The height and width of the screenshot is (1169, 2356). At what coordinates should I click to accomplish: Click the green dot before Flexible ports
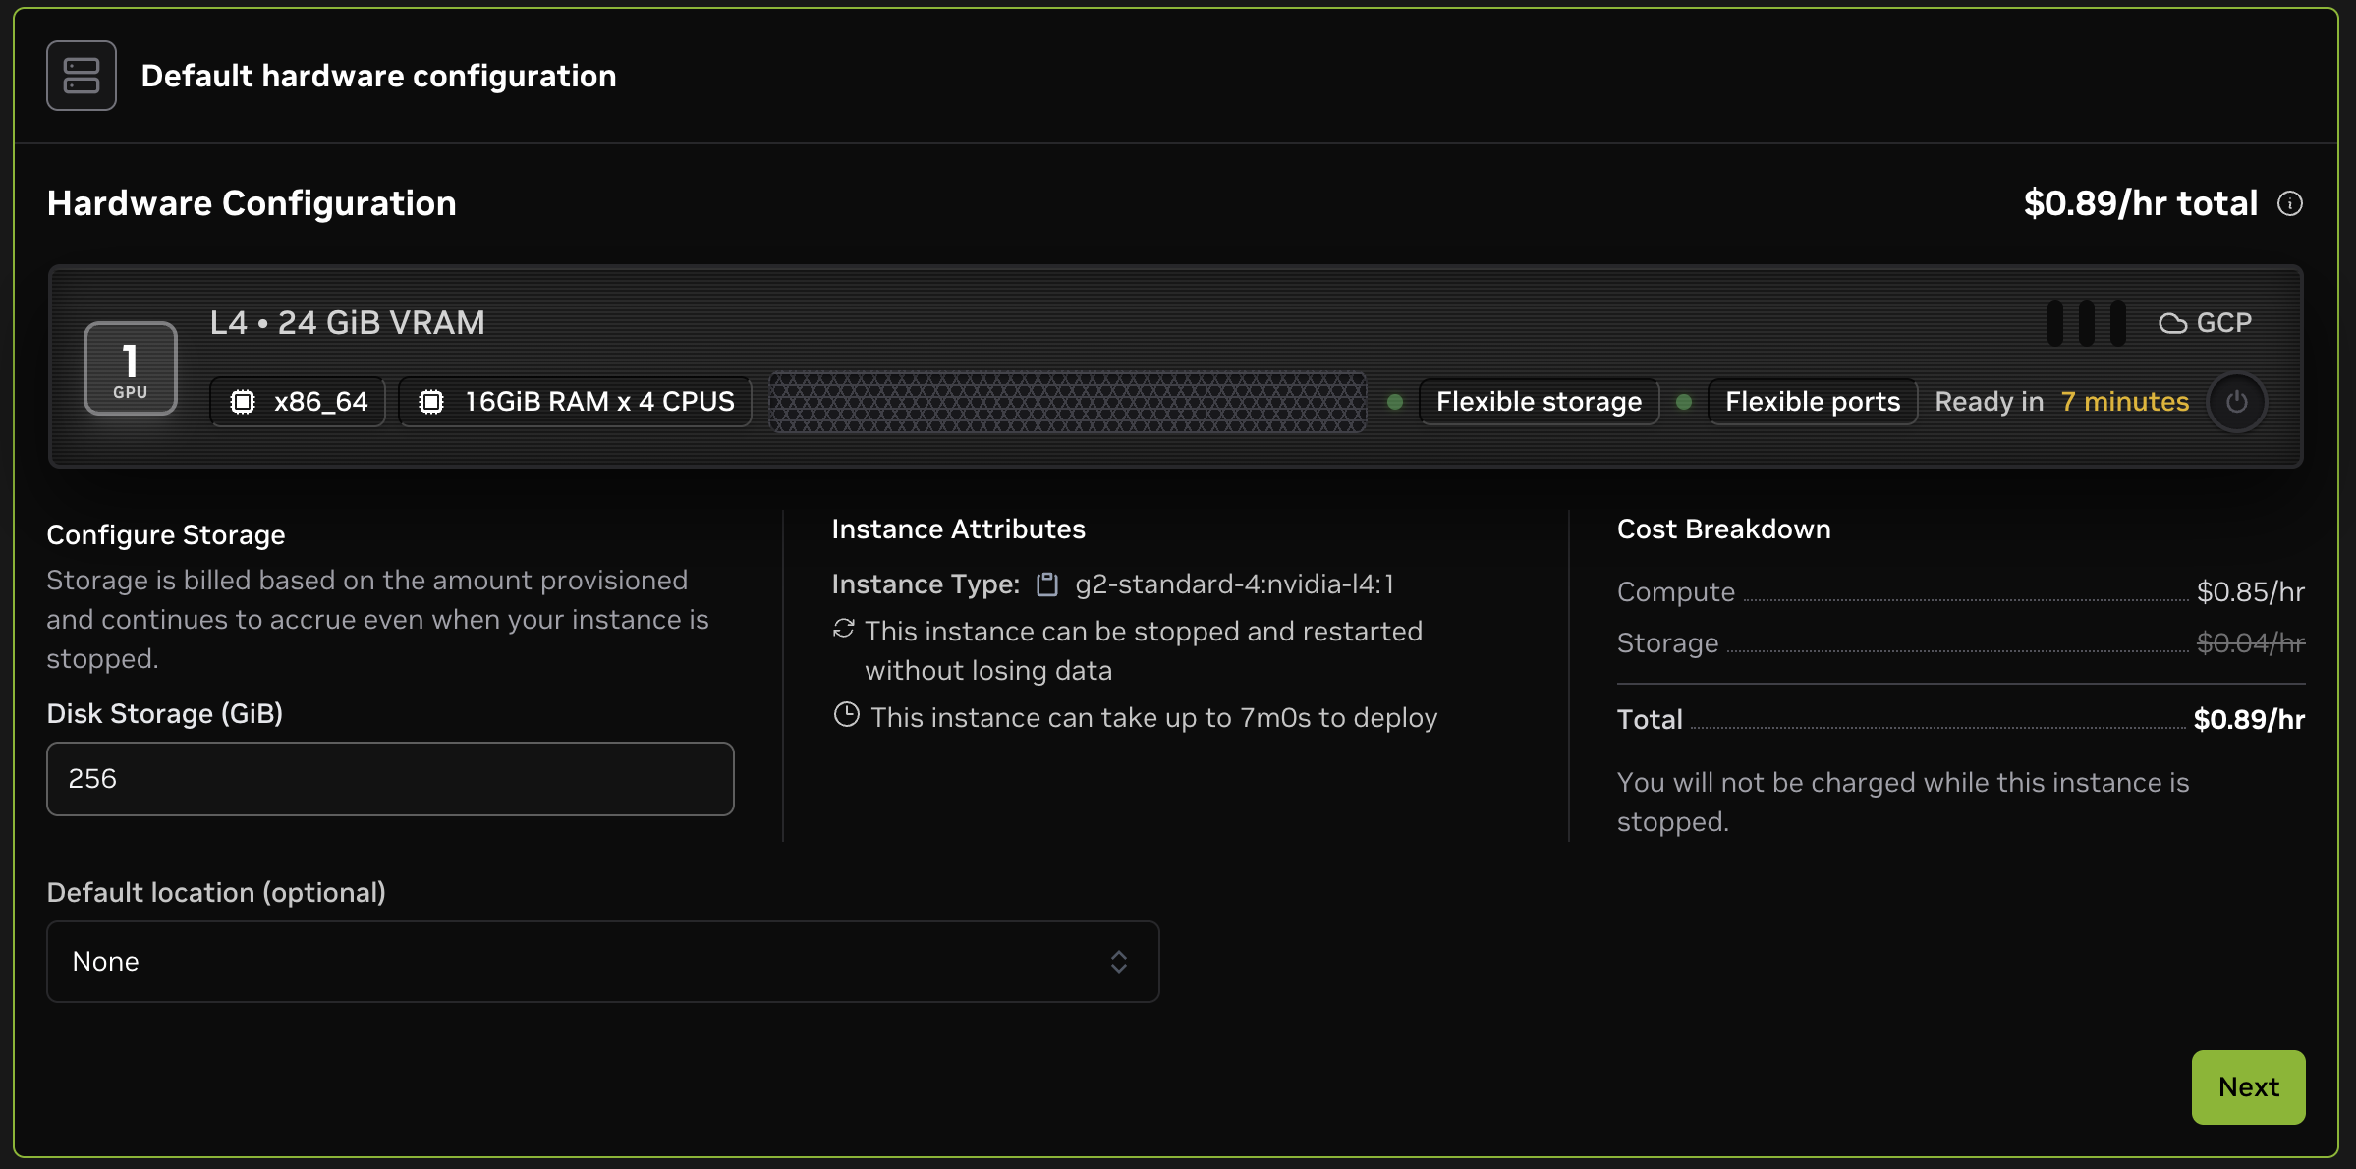point(1684,402)
